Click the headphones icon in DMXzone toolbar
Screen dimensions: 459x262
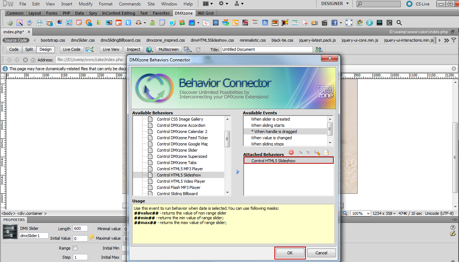pos(138,23)
